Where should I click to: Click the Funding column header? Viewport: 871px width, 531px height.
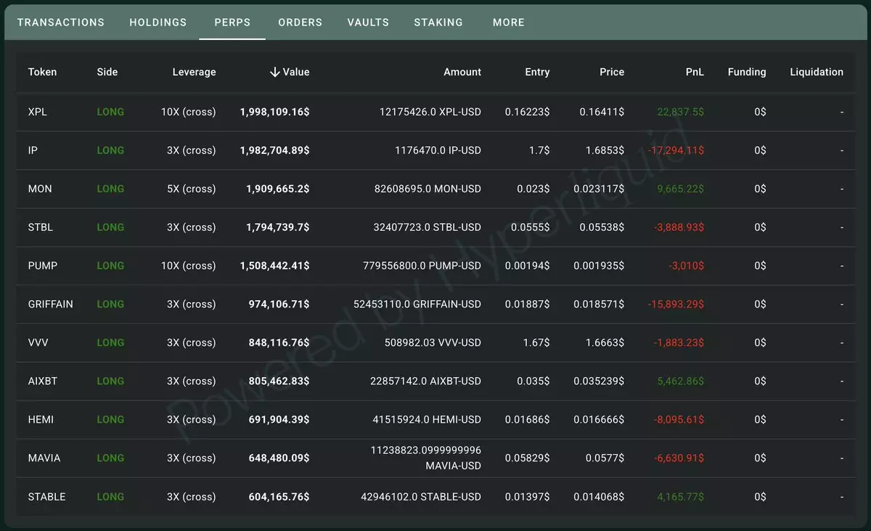(746, 72)
